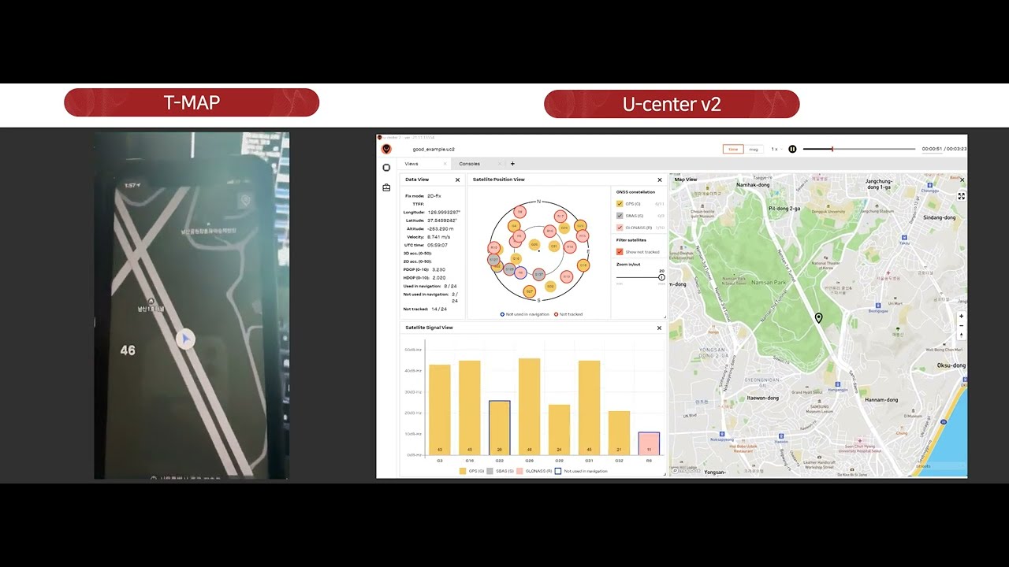Image resolution: width=1009 pixels, height=567 pixels.
Task: Close the Satellite Signal View panel
Action: tap(660, 328)
